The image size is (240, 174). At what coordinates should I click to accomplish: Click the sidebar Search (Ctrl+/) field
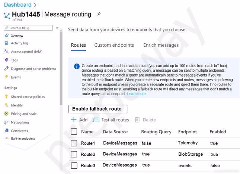point(28,28)
